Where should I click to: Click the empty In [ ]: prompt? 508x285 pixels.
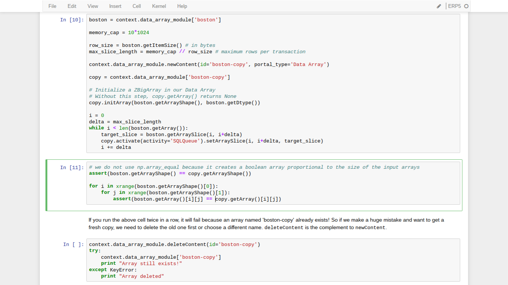click(74, 244)
